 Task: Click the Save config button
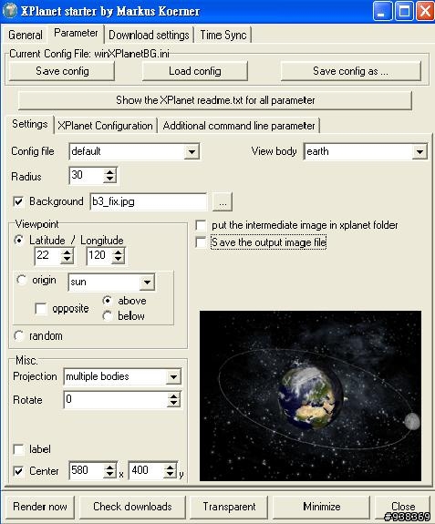(x=62, y=71)
